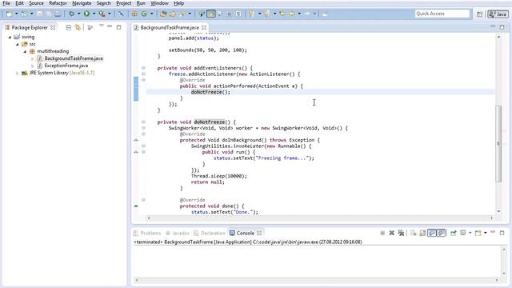
Task: Switch to the Javadoc tab
Action: coord(178,233)
